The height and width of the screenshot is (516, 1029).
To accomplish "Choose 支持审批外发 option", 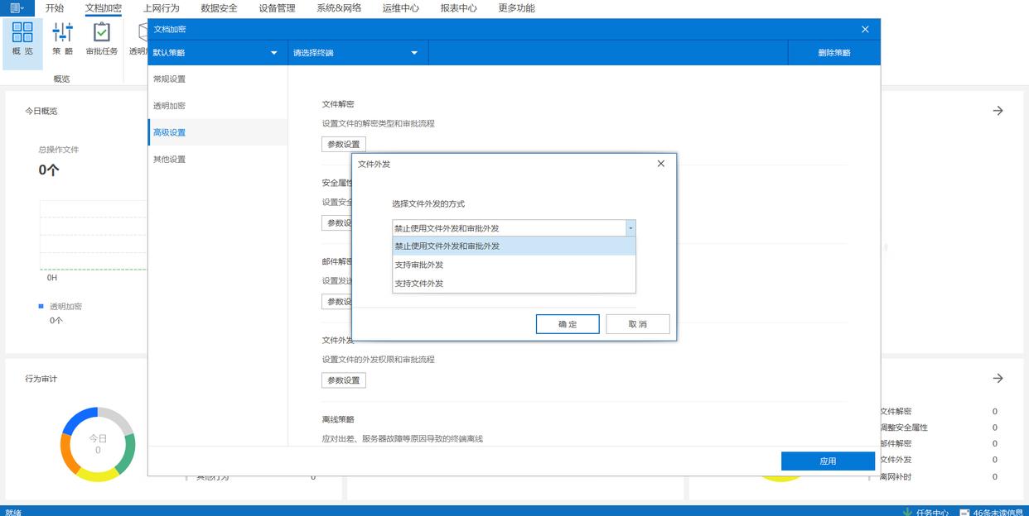I will (514, 265).
